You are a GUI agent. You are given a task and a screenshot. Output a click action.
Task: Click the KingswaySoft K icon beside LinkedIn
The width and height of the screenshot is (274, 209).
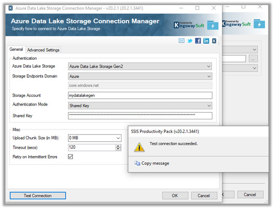(214, 41)
